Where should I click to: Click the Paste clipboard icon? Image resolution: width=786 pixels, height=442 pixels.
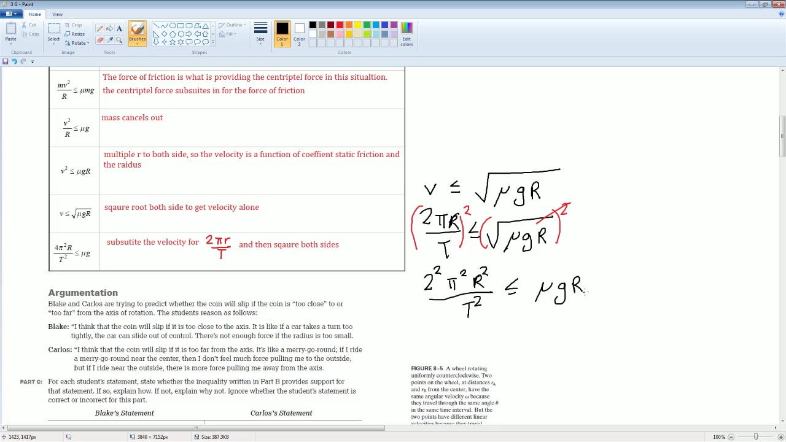(10, 28)
